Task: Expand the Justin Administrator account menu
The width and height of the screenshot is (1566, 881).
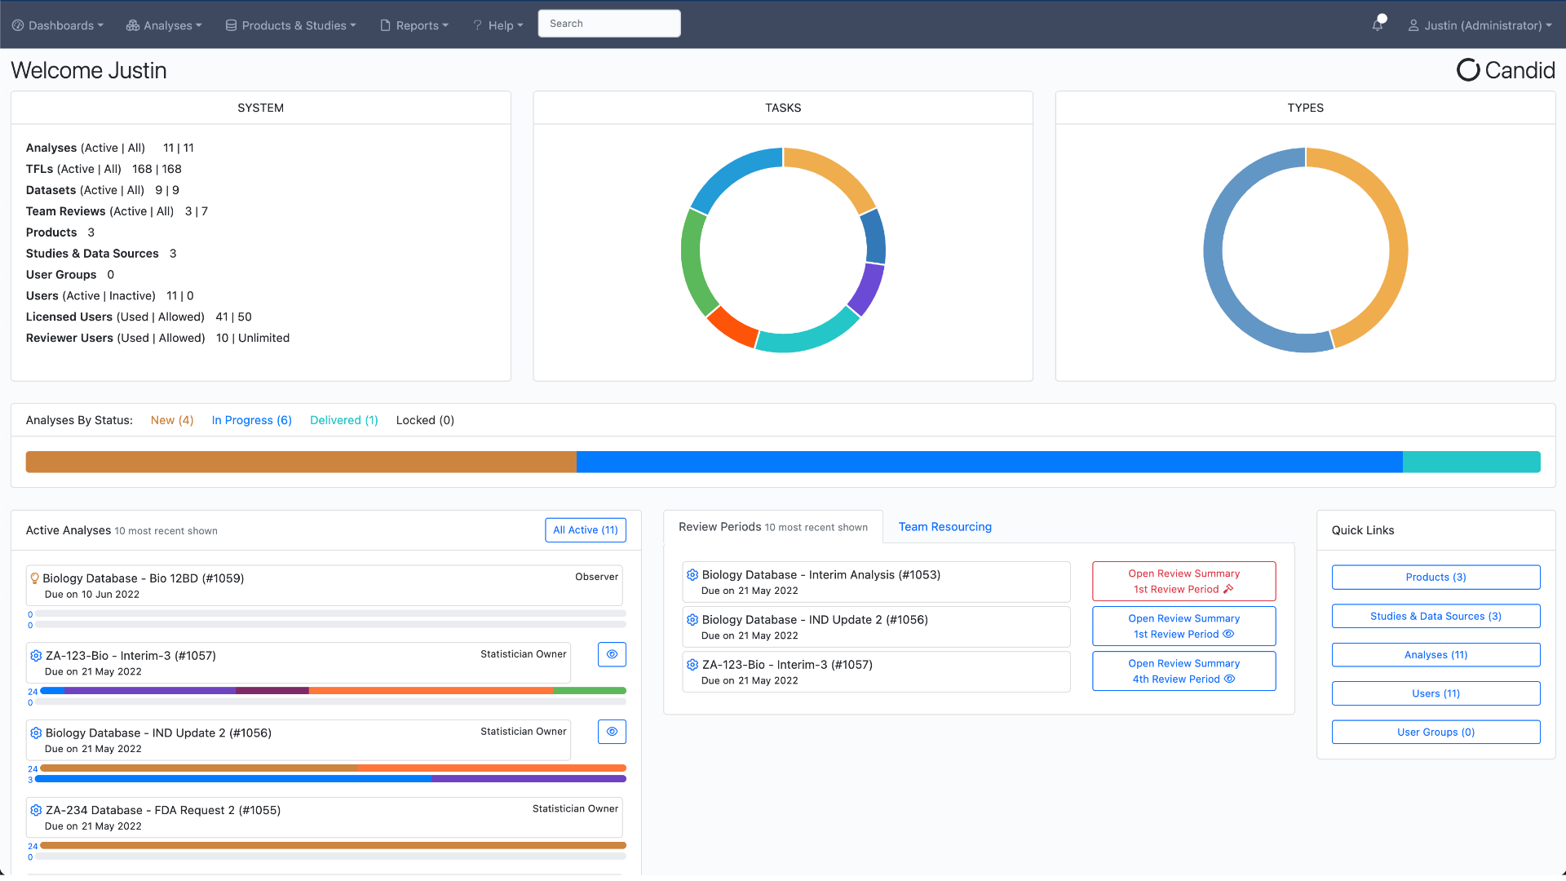Action: pos(1480,25)
